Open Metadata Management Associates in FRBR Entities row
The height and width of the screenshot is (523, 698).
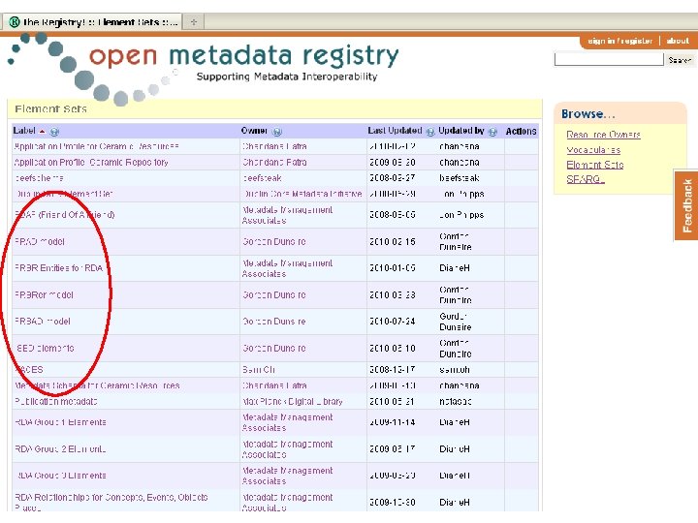[x=287, y=268]
